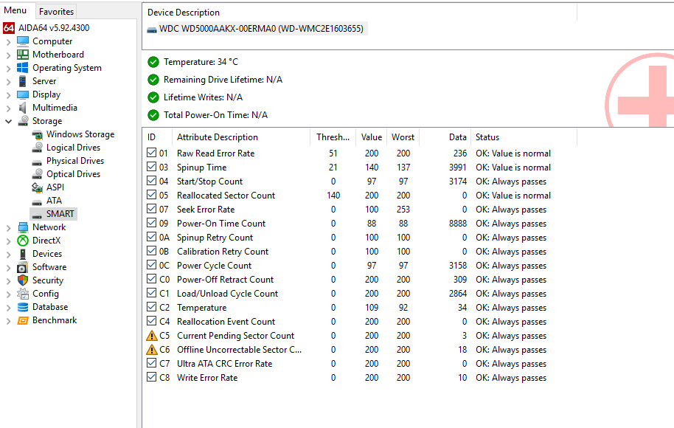Click the Storage drive icon

point(23,121)
